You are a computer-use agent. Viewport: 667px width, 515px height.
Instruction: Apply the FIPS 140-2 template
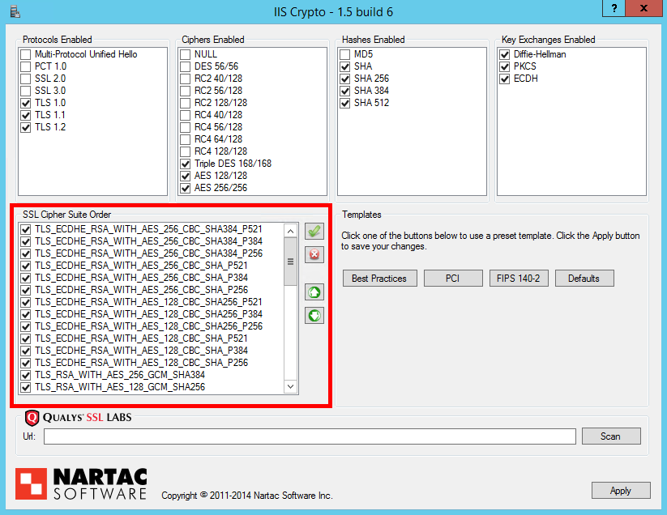click(519, 279)
